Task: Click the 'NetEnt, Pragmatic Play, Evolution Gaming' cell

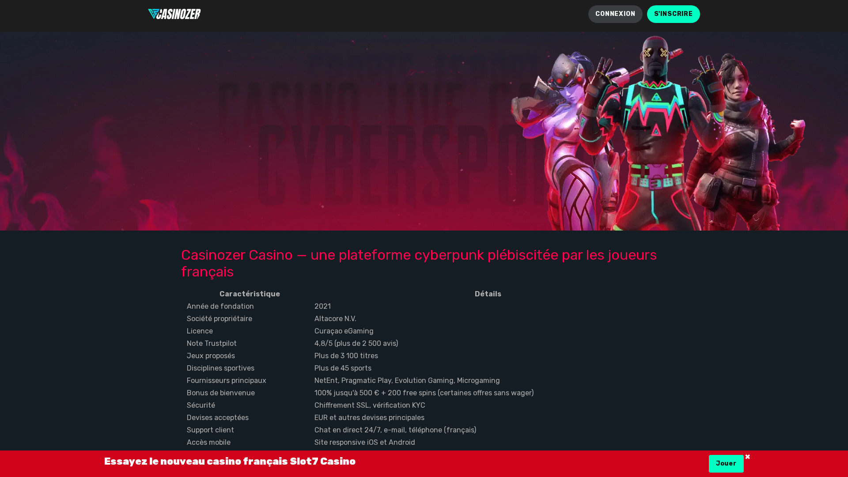Action: click(407, 381)
